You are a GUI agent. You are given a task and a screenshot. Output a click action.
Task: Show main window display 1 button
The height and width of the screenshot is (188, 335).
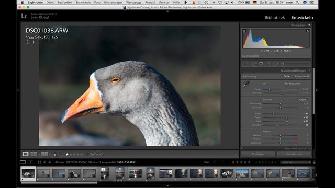(x=23, y=162)
